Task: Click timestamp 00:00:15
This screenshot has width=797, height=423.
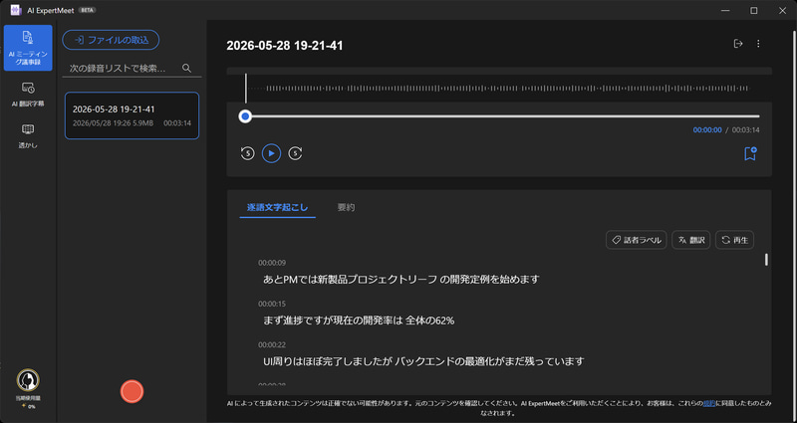Action: click(272, 304)
